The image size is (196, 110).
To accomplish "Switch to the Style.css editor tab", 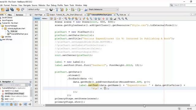I will tap(123, 15).
